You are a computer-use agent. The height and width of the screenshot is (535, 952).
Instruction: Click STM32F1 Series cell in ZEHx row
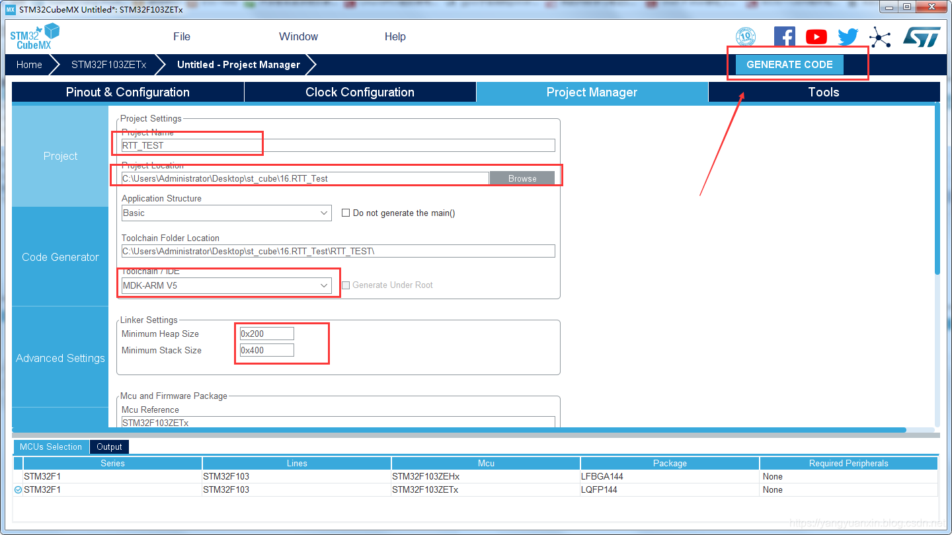112,476
